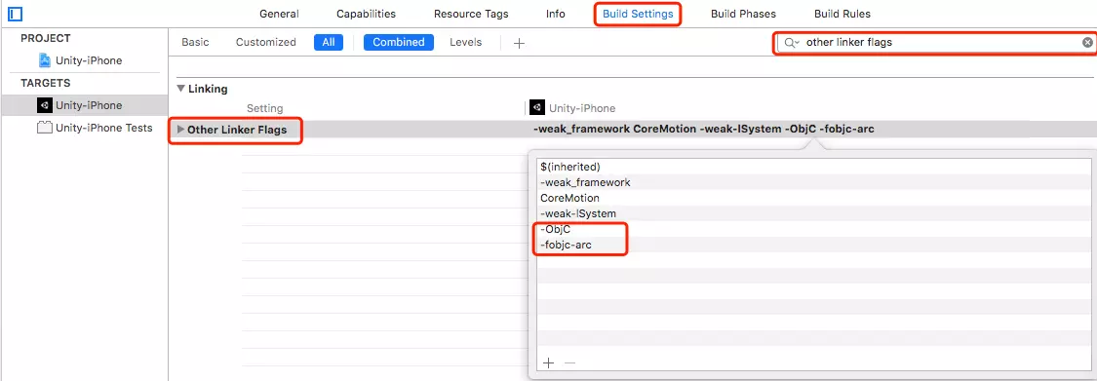Remove a flag with the minus button
1097x381 pixels.
click(x=569, y=362)
